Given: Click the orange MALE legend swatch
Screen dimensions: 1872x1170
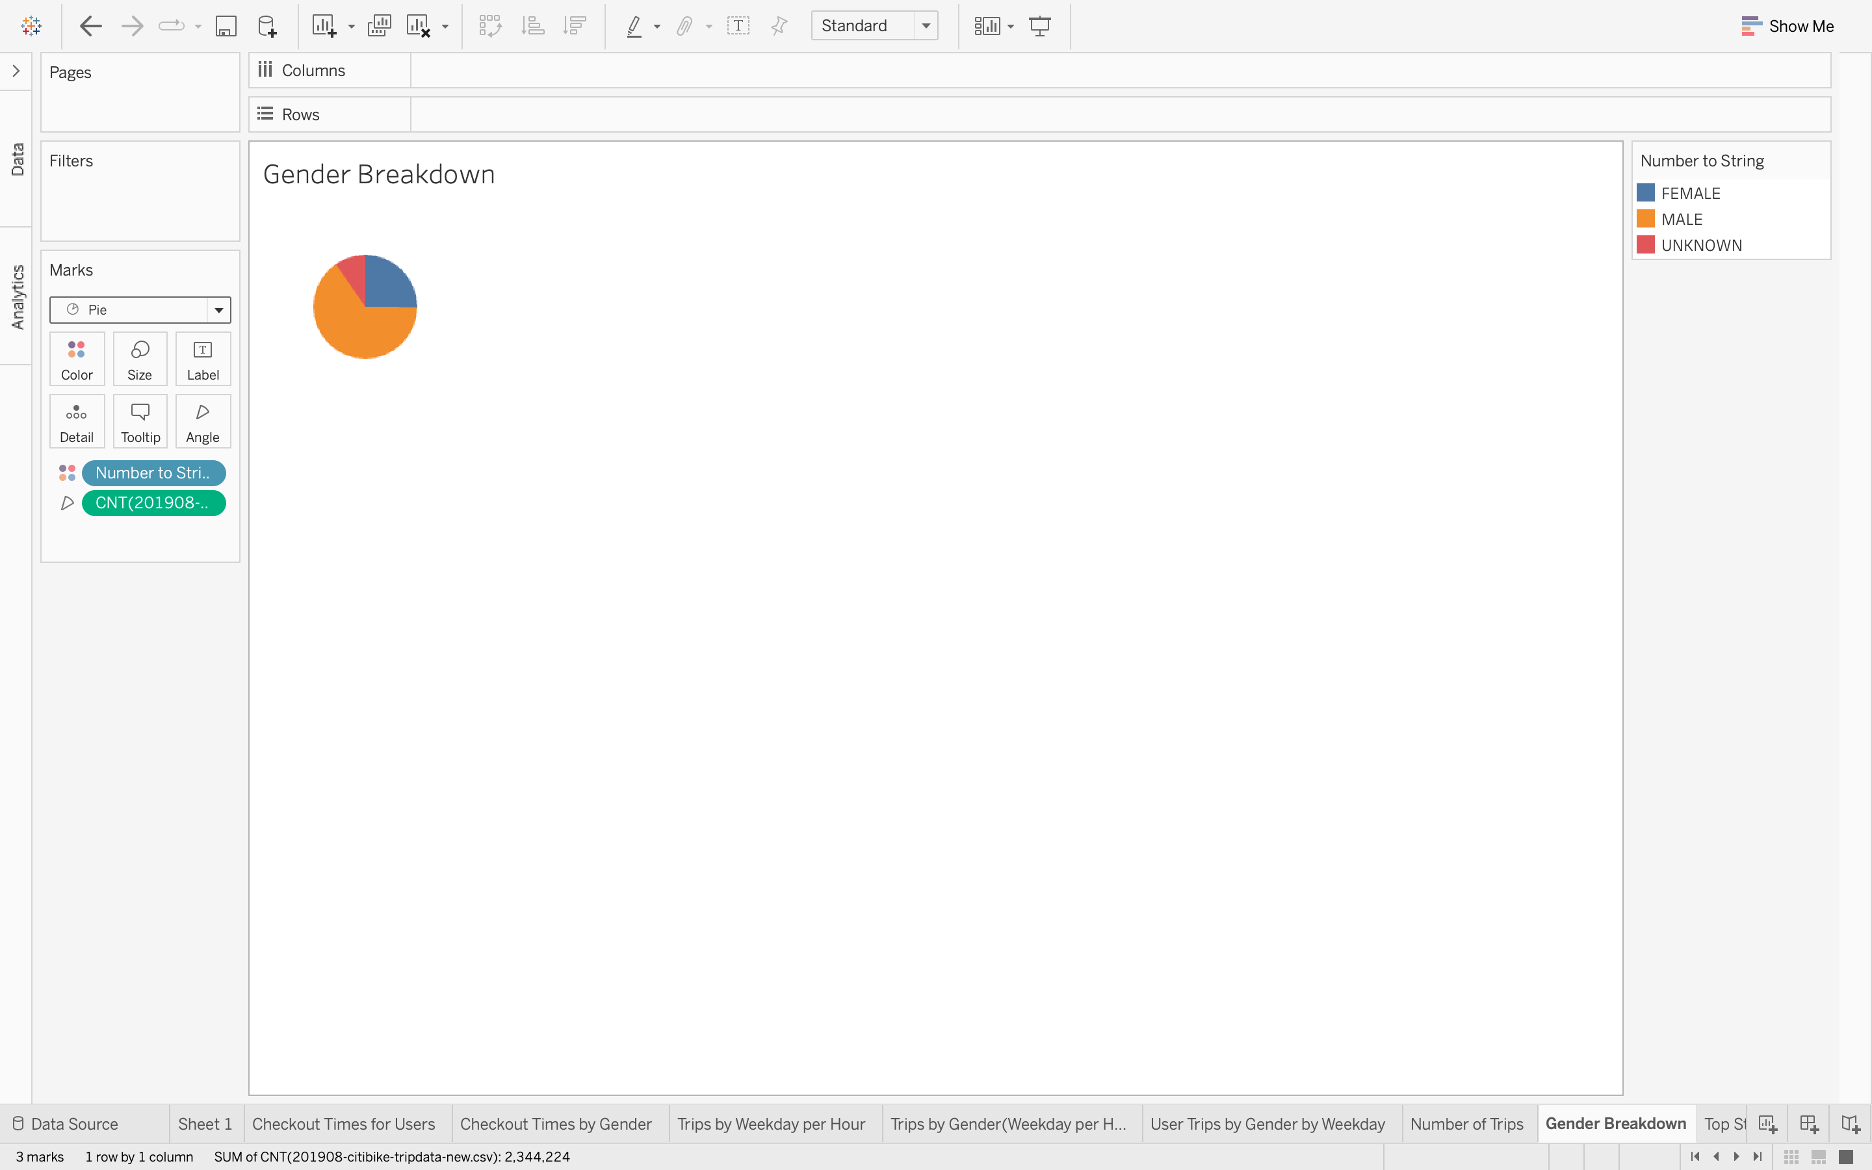Looking at the screenshot, I should tap(1645, 219).
